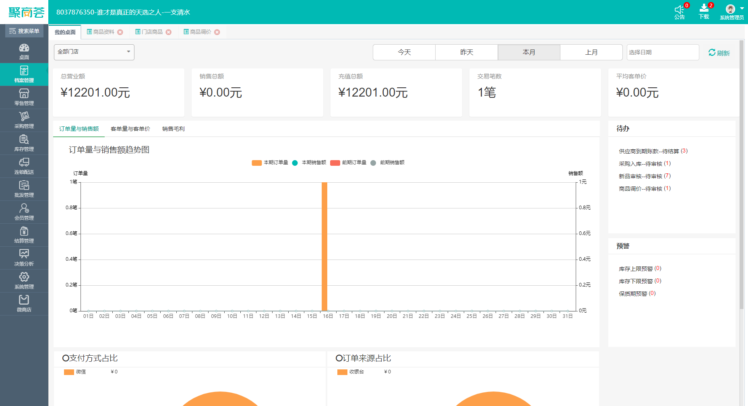Click the 交易笔数 summary card
The height and width of the screenshot is (406, 748).
coord(535,93)
